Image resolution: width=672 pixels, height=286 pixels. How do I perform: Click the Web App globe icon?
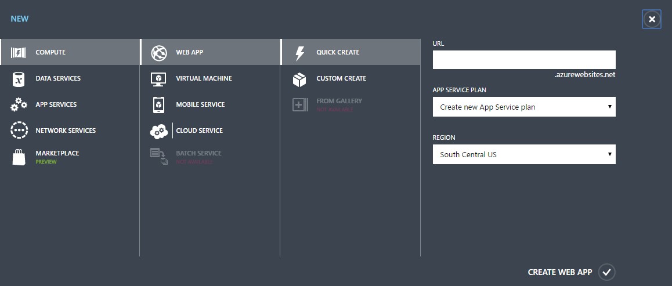pyautogui.click(x=158, y=53)
